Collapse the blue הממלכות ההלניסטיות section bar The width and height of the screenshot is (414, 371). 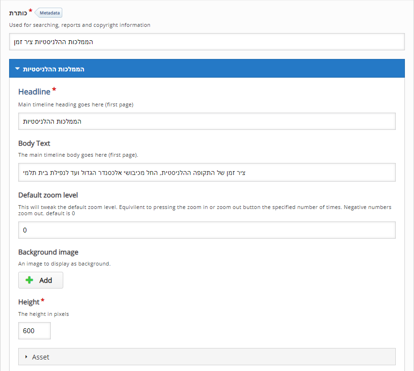(x=207, y=69)
